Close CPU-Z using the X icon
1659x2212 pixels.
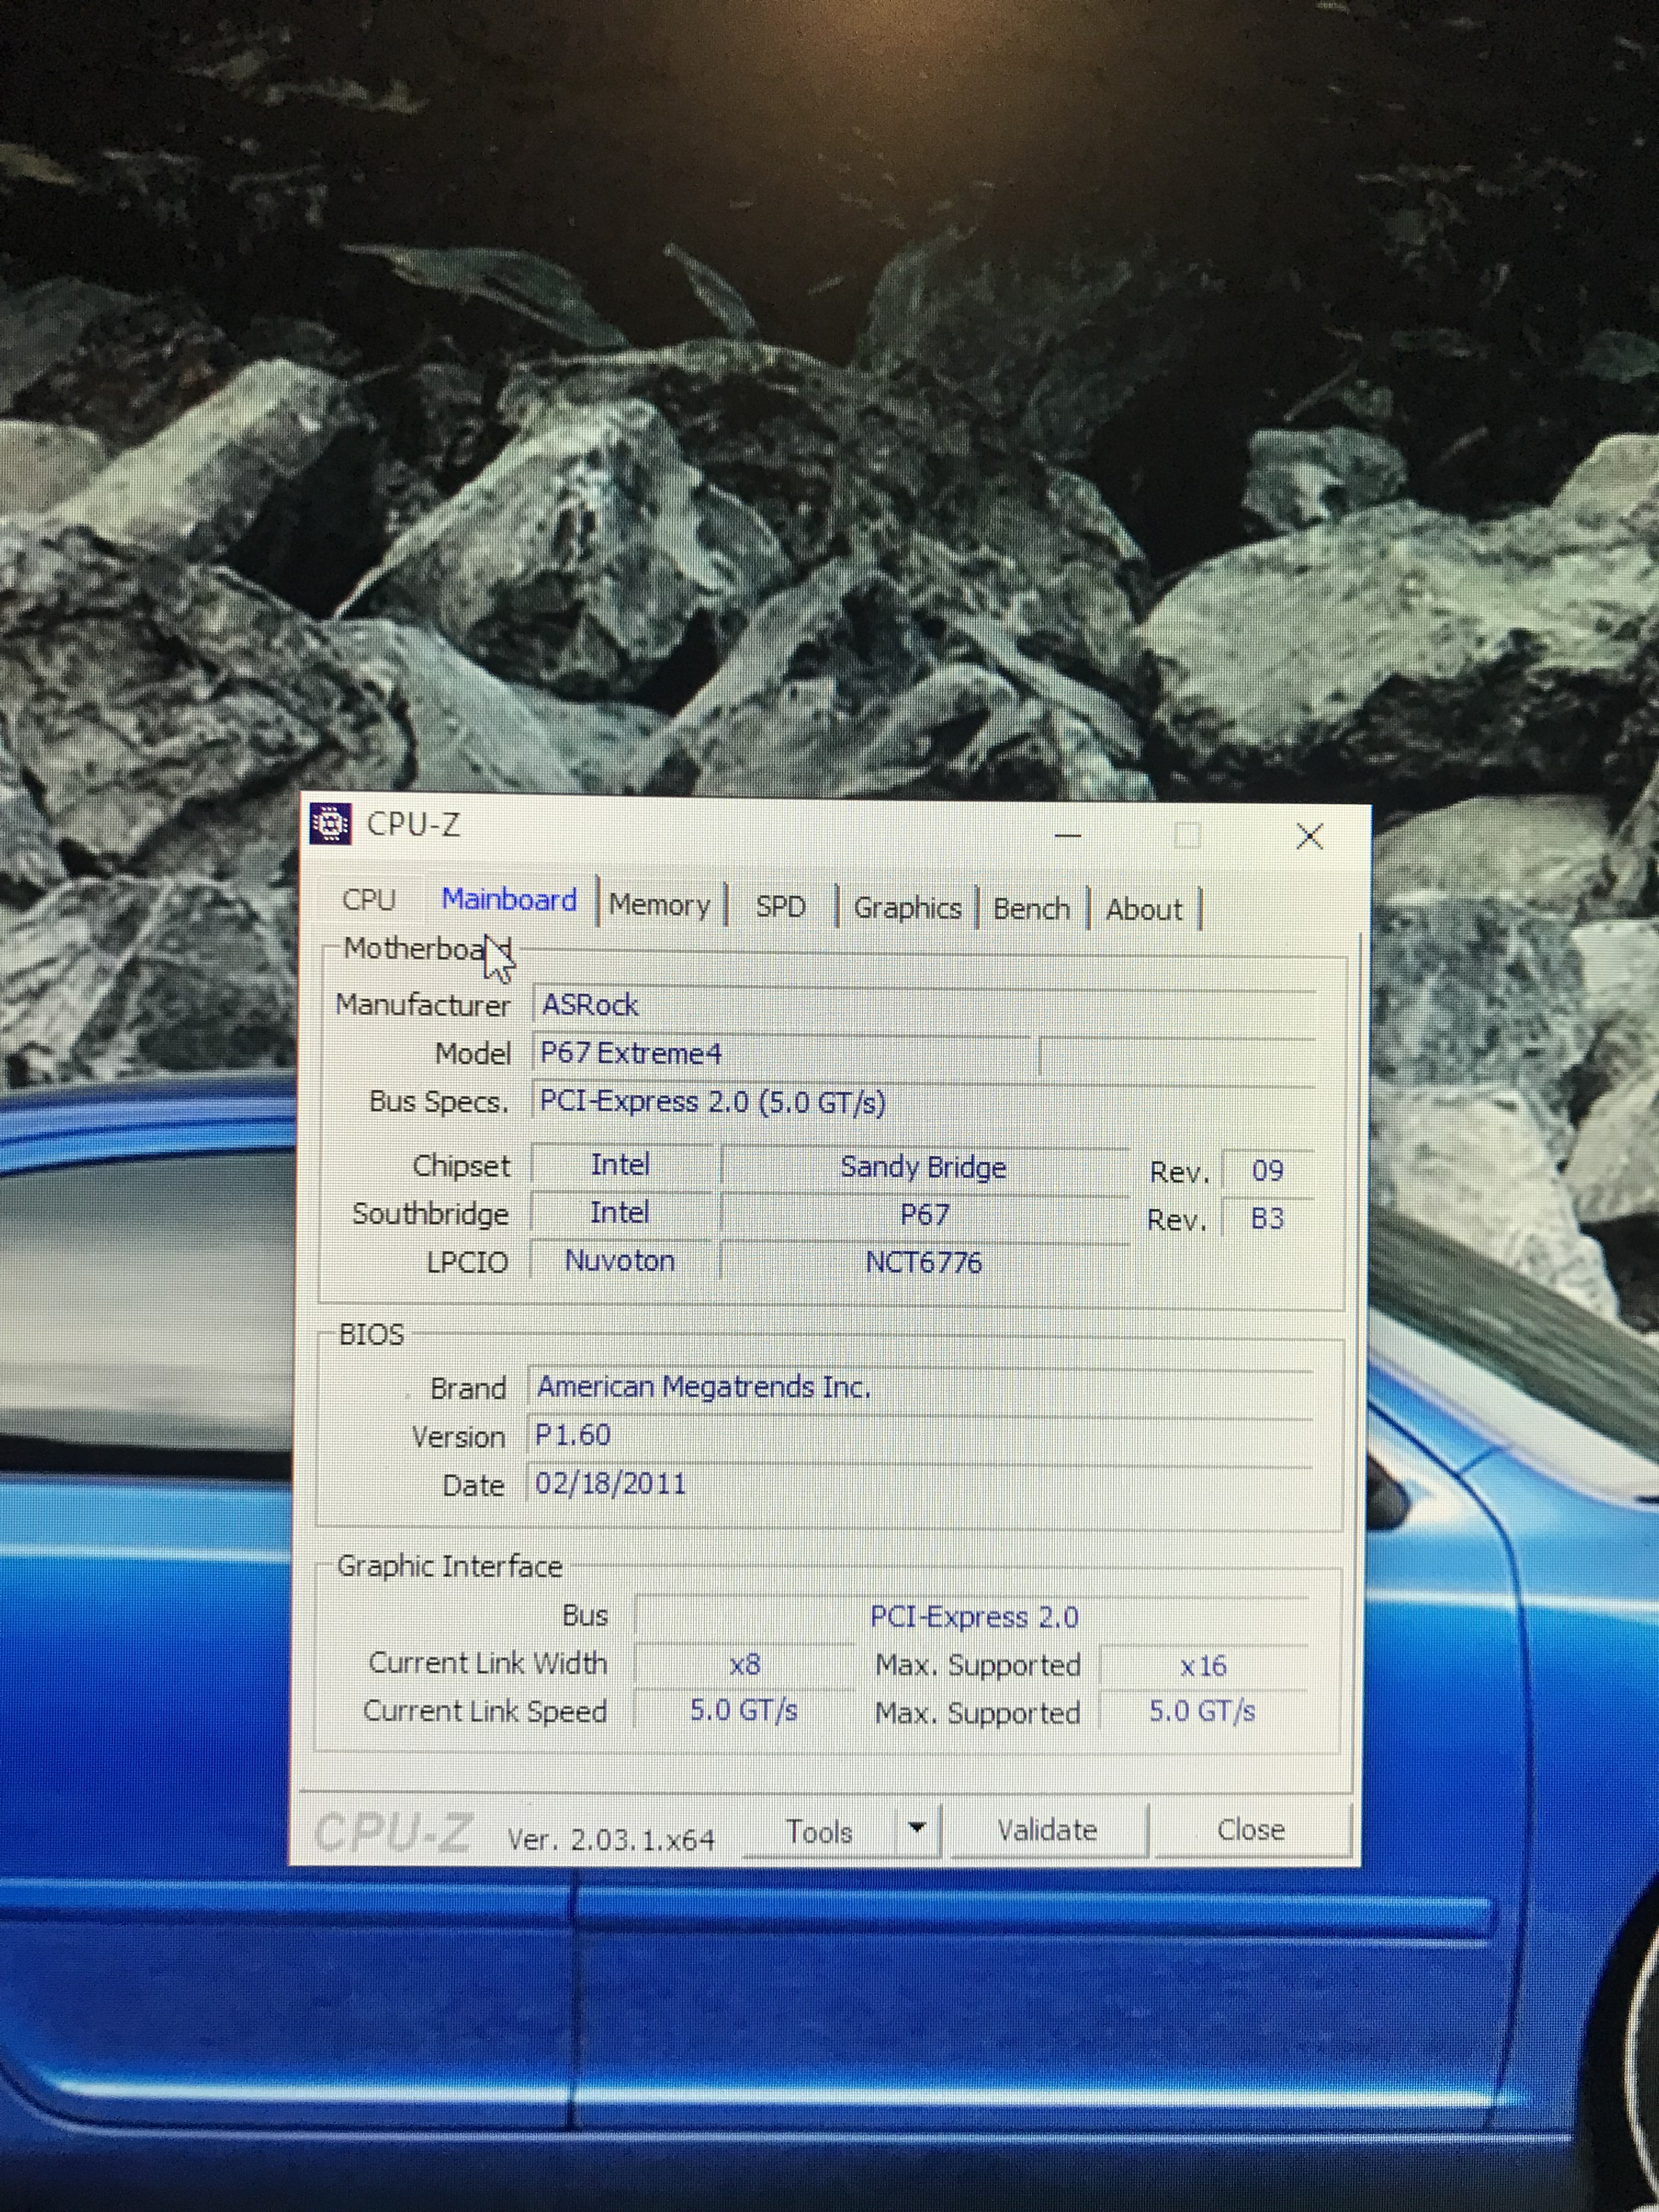pos(1309,836)
